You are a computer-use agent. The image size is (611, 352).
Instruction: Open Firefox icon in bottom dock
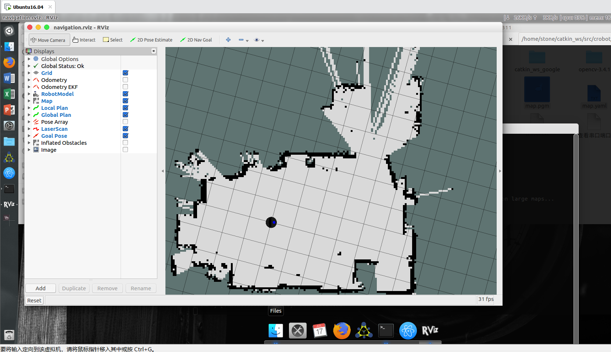click(342, 331)
